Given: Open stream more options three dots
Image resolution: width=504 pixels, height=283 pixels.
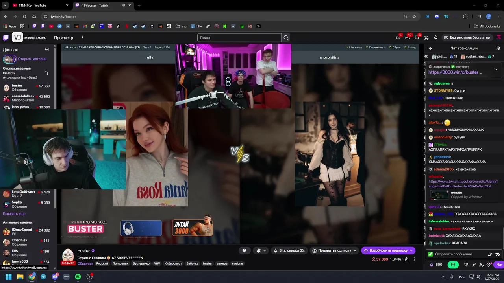Looking at the screenshot, I should 414,259.
